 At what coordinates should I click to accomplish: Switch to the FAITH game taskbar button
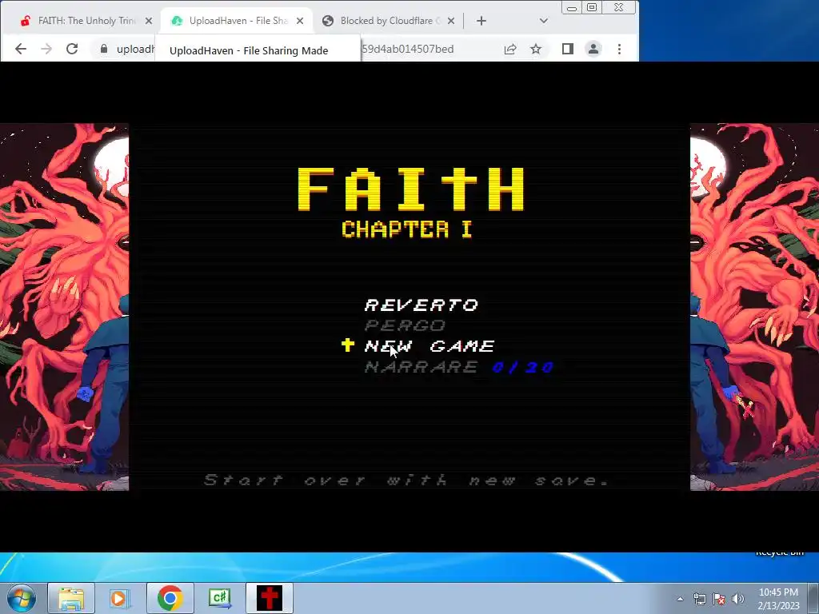(x=269, y=598)
